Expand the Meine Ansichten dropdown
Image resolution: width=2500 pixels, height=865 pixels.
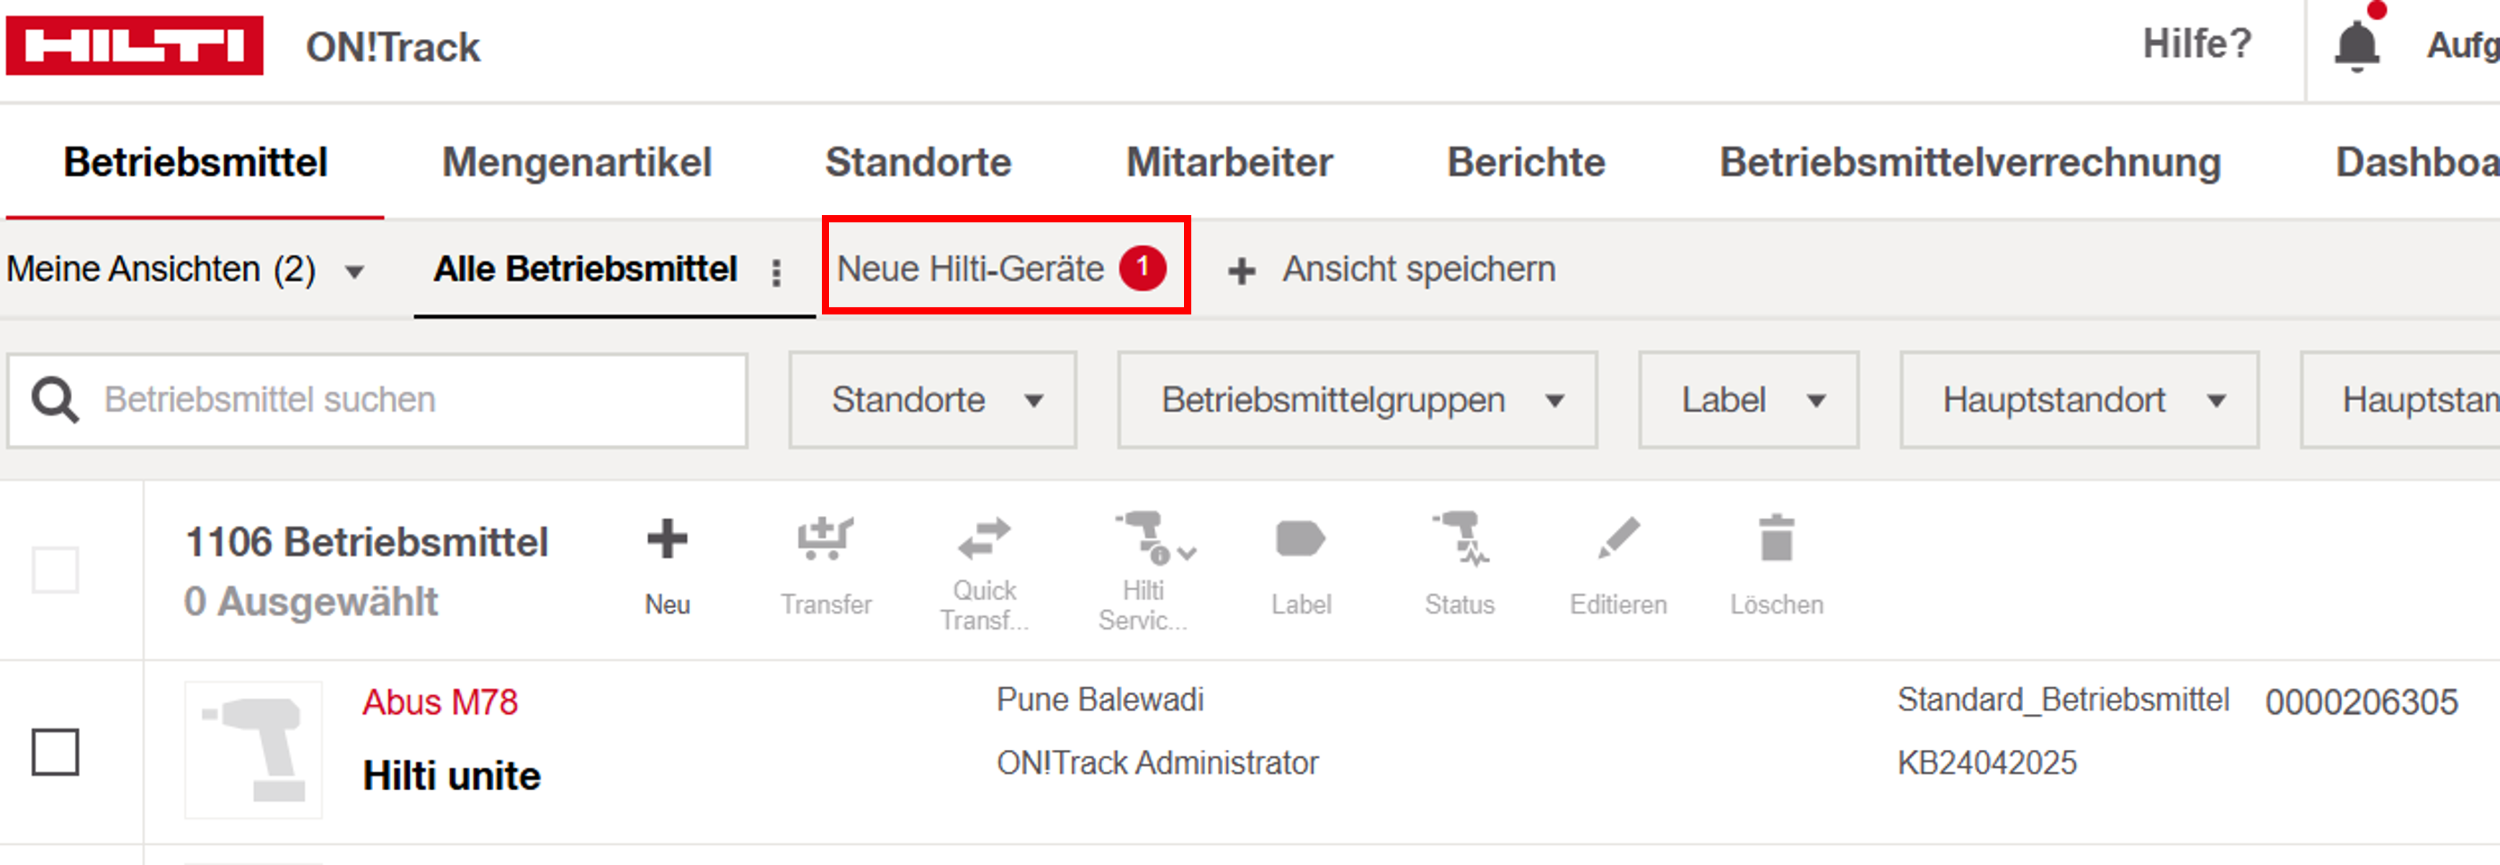point(184,270)
